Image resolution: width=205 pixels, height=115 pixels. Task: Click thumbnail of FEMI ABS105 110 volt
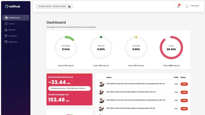point(101,84)
